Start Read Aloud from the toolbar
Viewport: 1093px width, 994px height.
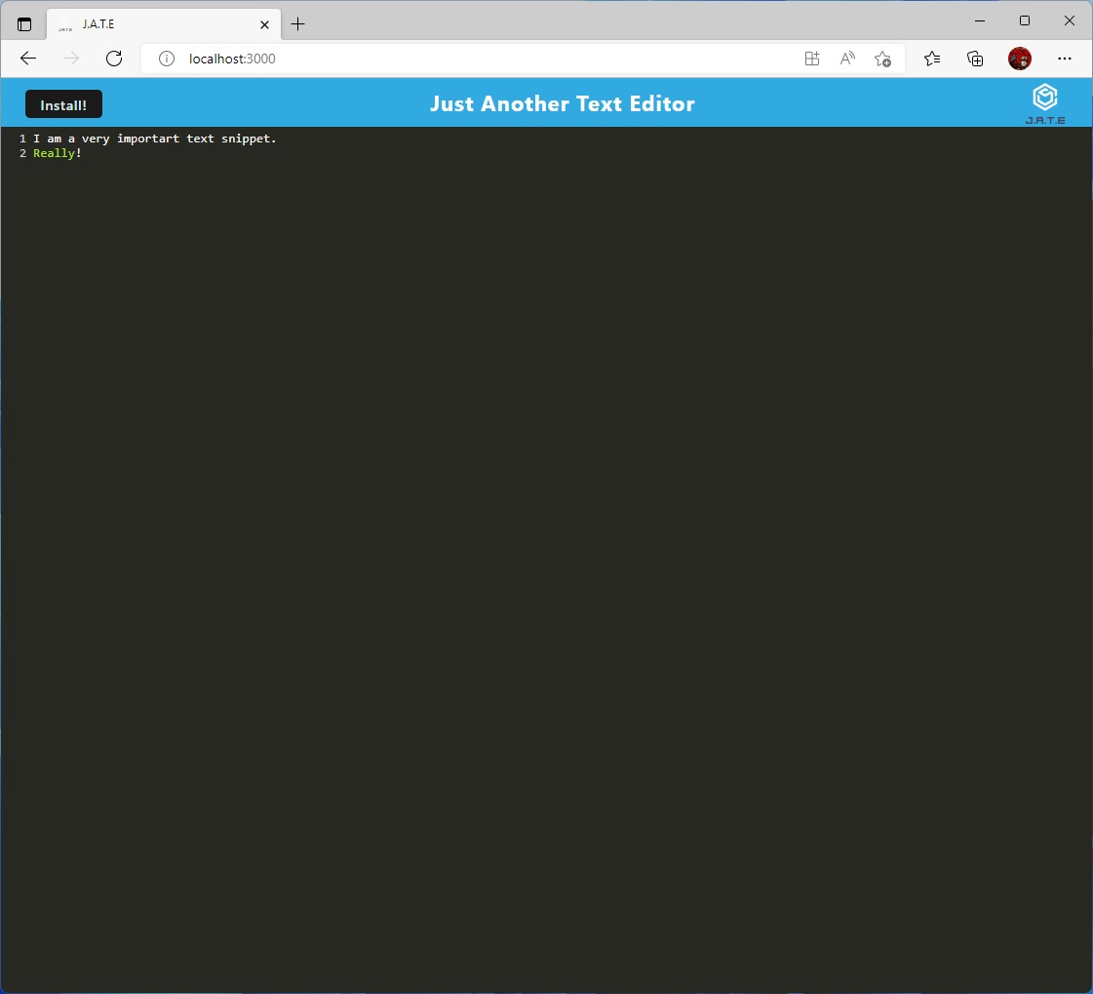[846, 59]
